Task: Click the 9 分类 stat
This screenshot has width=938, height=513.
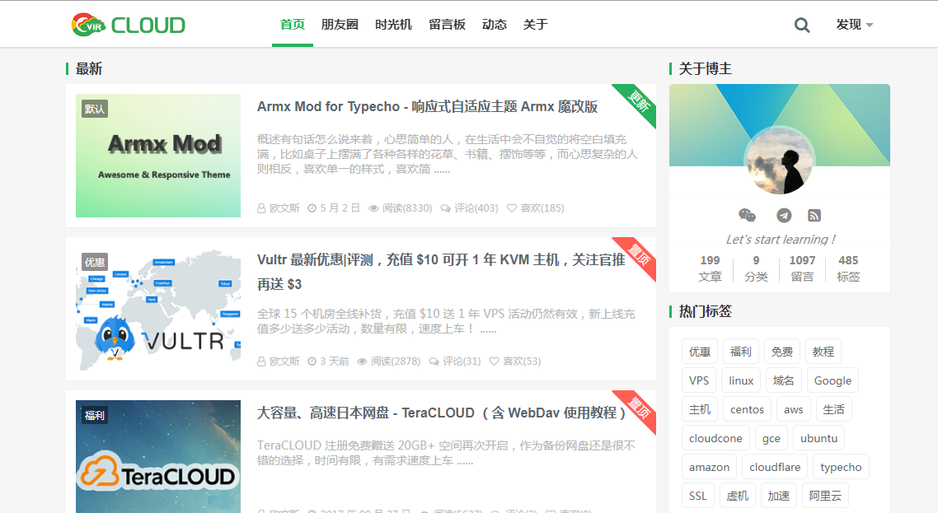Action: coord(756,268)
